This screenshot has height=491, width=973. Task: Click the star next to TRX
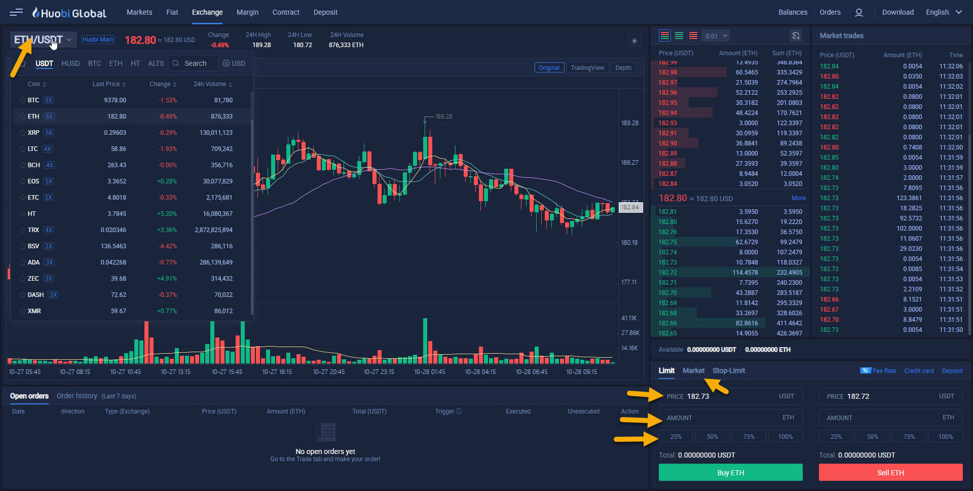coord(22,230)
